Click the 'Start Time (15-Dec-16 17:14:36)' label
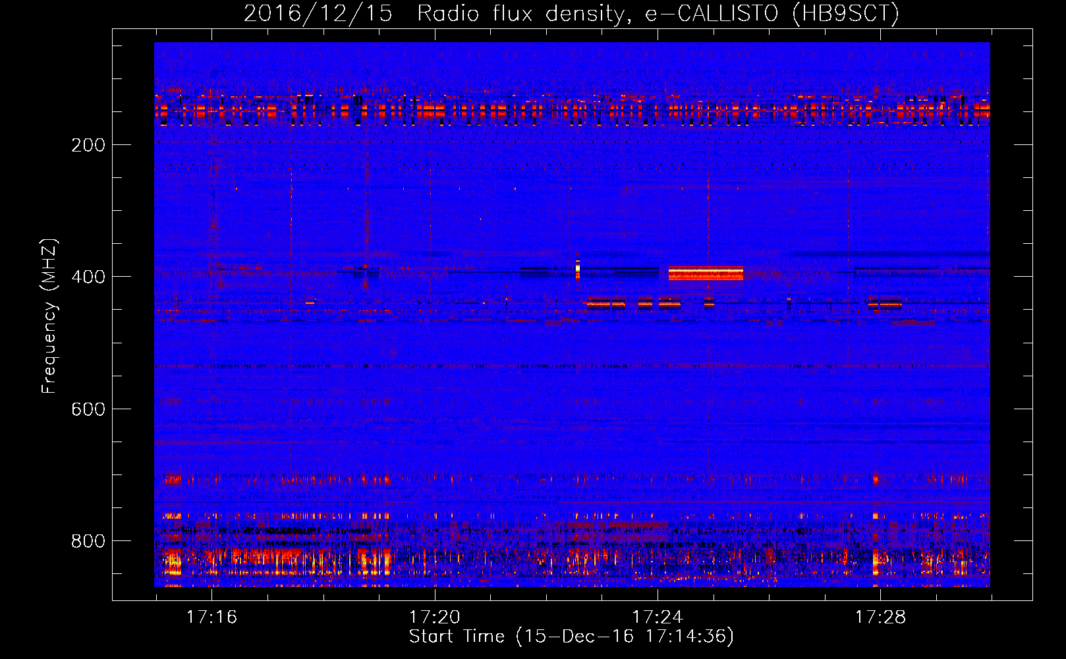 pos(571,637)
